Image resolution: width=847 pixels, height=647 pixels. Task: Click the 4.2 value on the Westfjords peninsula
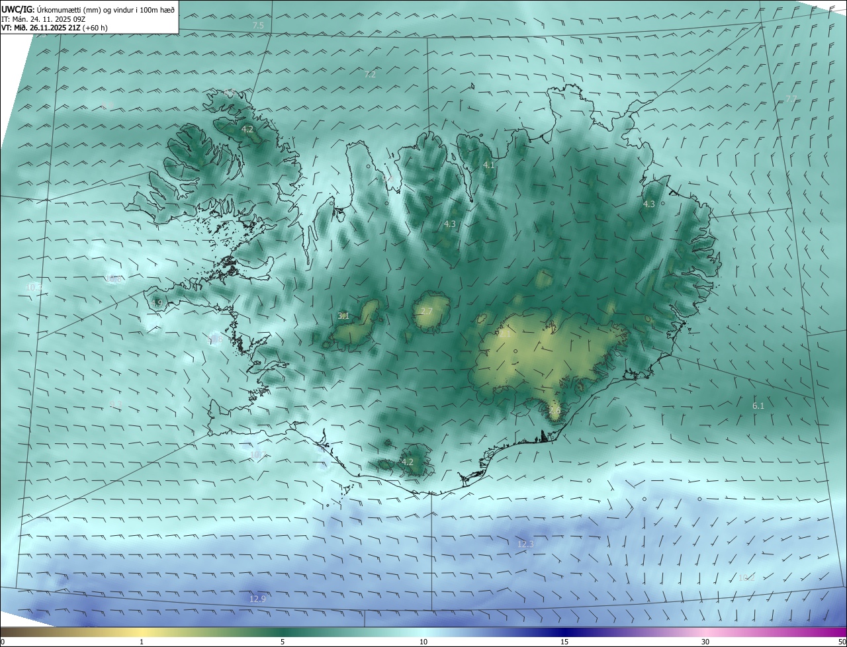point(247,130)
